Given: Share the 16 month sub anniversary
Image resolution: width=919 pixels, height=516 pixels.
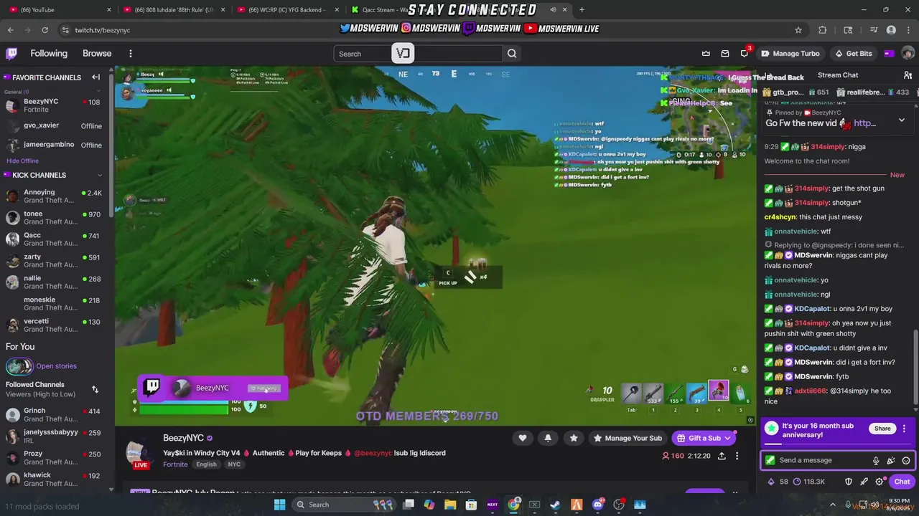Looking at the screenshot, I should click(x=882, y=429).
